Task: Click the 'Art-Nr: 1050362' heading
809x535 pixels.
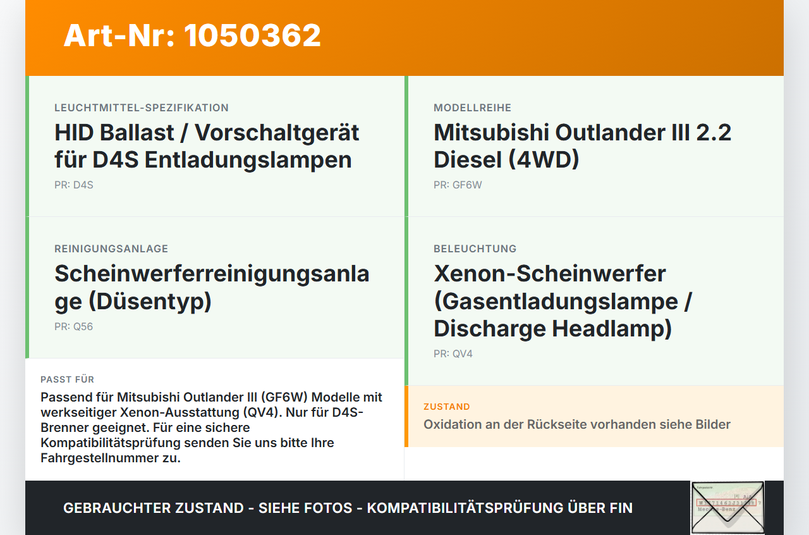Action: click(x=192, y=35)
